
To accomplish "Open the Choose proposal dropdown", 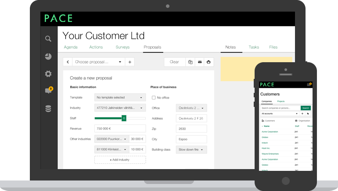I will click(x=98, y=62).
